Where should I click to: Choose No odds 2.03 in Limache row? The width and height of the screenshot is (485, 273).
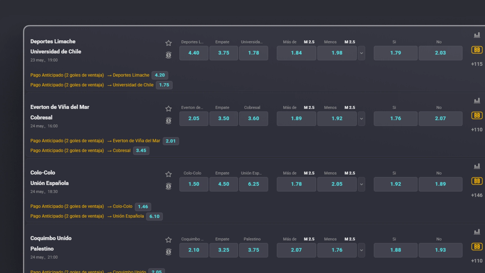441,53
